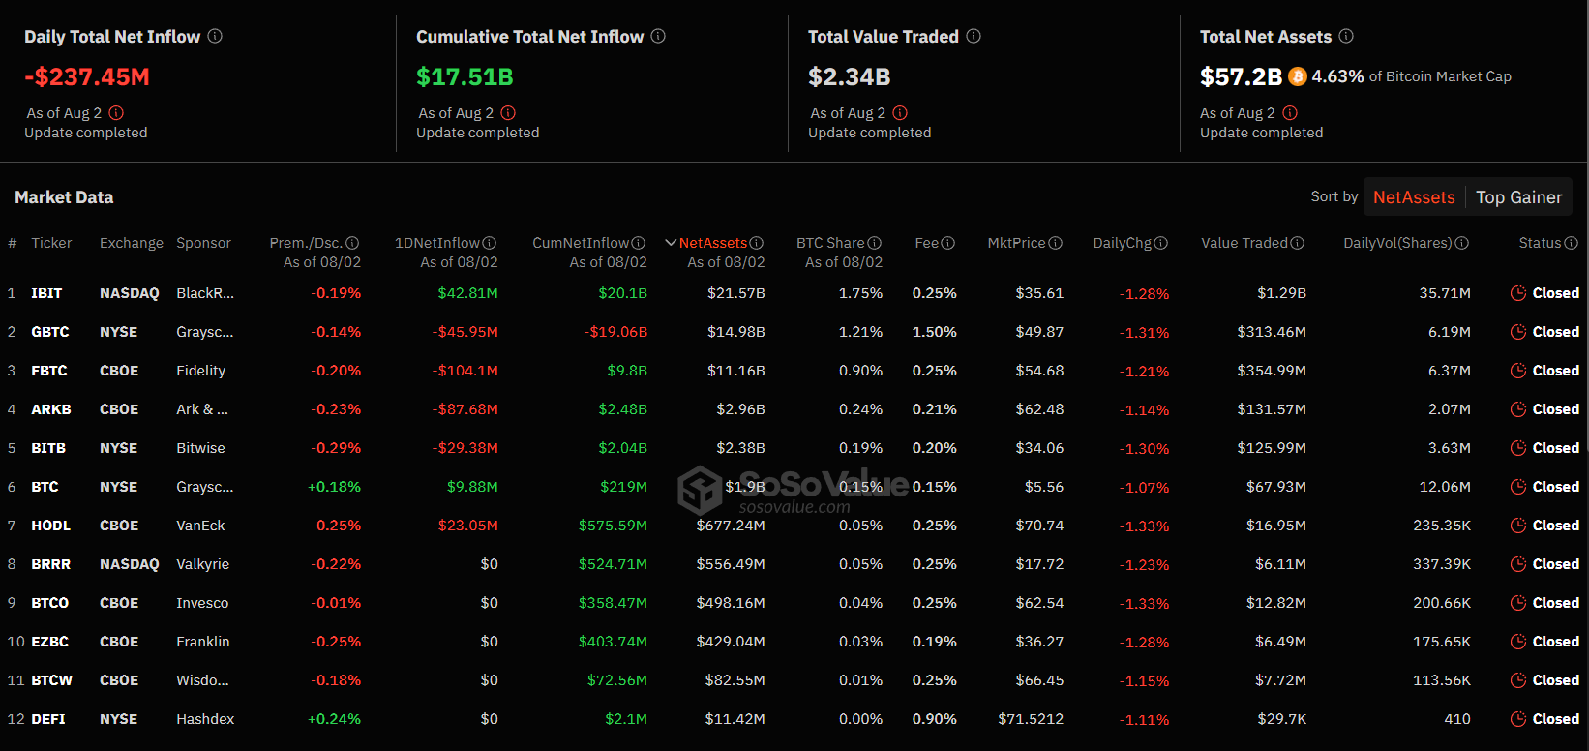Click the closed-market clock icon in DEFI row
1589x751 pixels.
(1518, 719)
